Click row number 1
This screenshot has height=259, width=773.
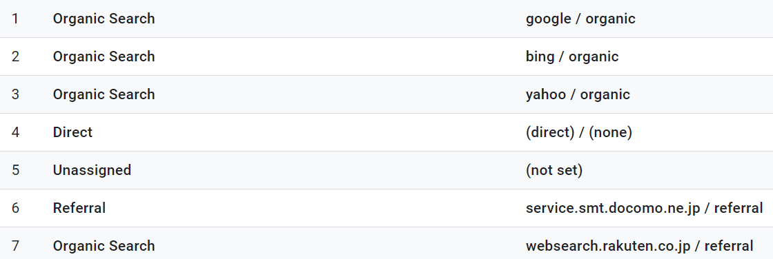coord(15,19)
